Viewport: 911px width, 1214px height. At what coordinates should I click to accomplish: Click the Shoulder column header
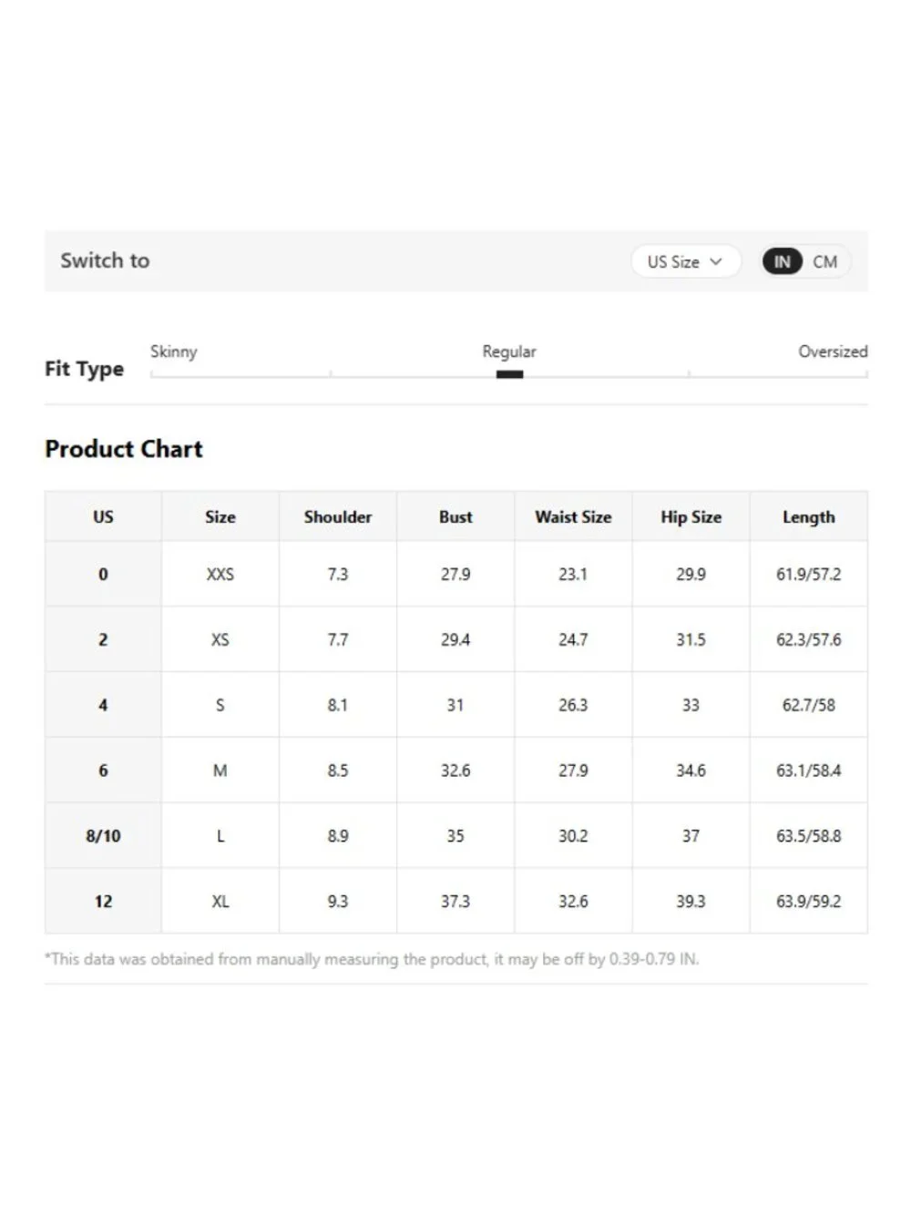(x=338, y=516)
